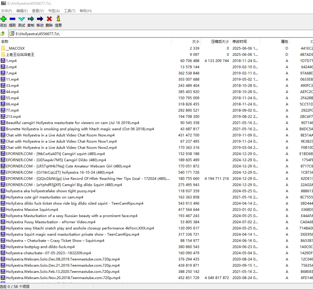
Task: Open the 文件(F) menu
Action: 6,11
